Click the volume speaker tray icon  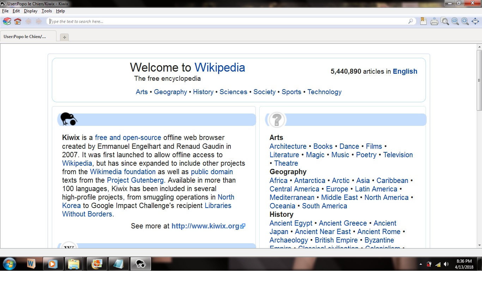[x=446, y=264]
